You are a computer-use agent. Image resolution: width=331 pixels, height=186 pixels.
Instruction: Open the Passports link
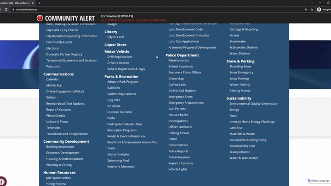[53, 67]
